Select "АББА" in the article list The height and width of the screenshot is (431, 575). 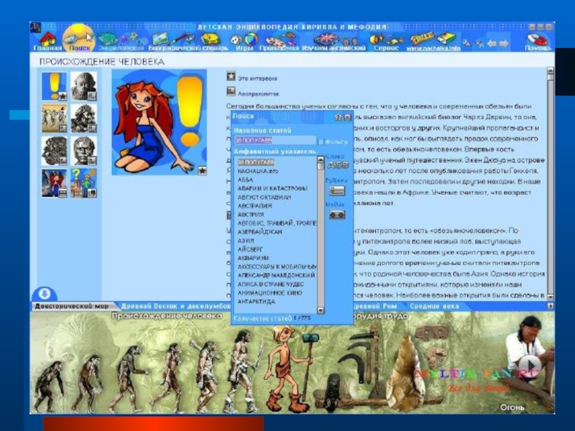point(245,180)
